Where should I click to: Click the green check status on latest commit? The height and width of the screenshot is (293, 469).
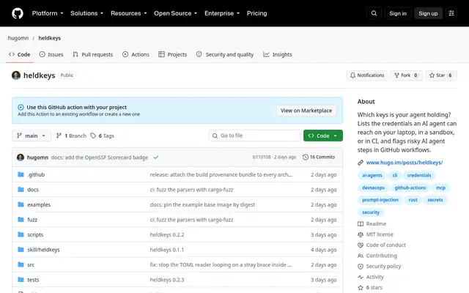click(x=156, y=157)
